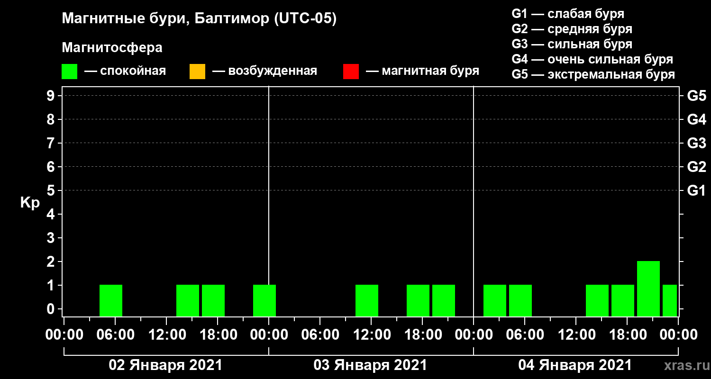Click the 12:00 green bar on 03 Января

367,300
